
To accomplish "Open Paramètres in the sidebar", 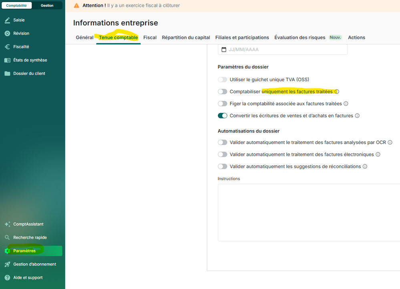I will click(24, 251).
